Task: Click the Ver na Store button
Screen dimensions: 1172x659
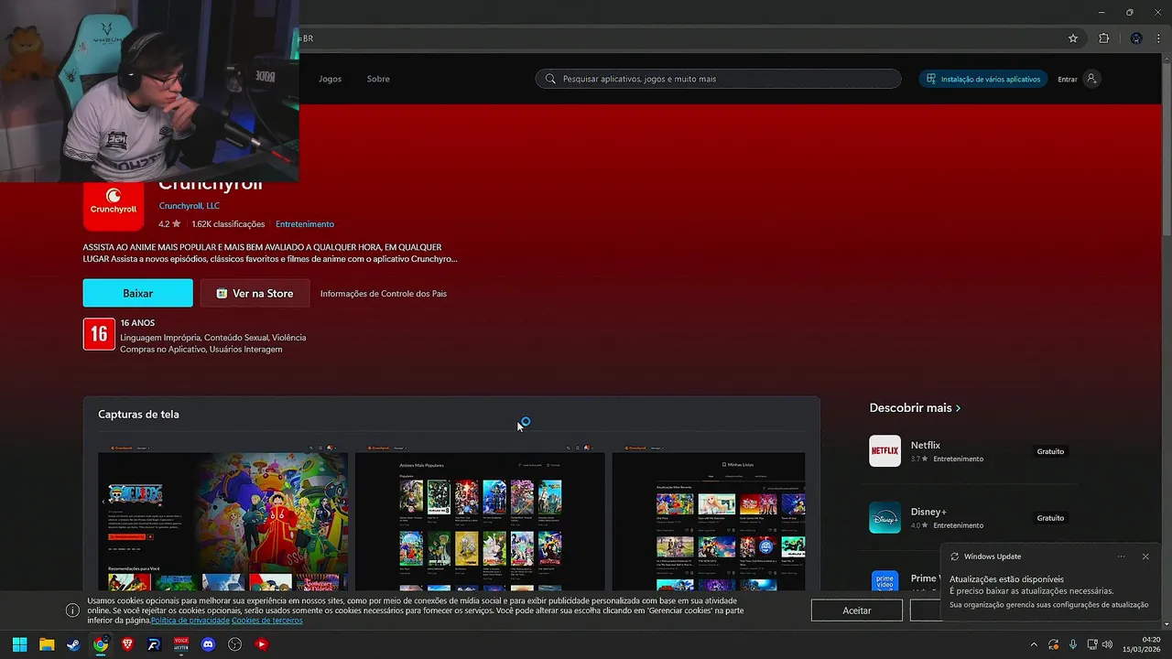Action: (255, 293)
